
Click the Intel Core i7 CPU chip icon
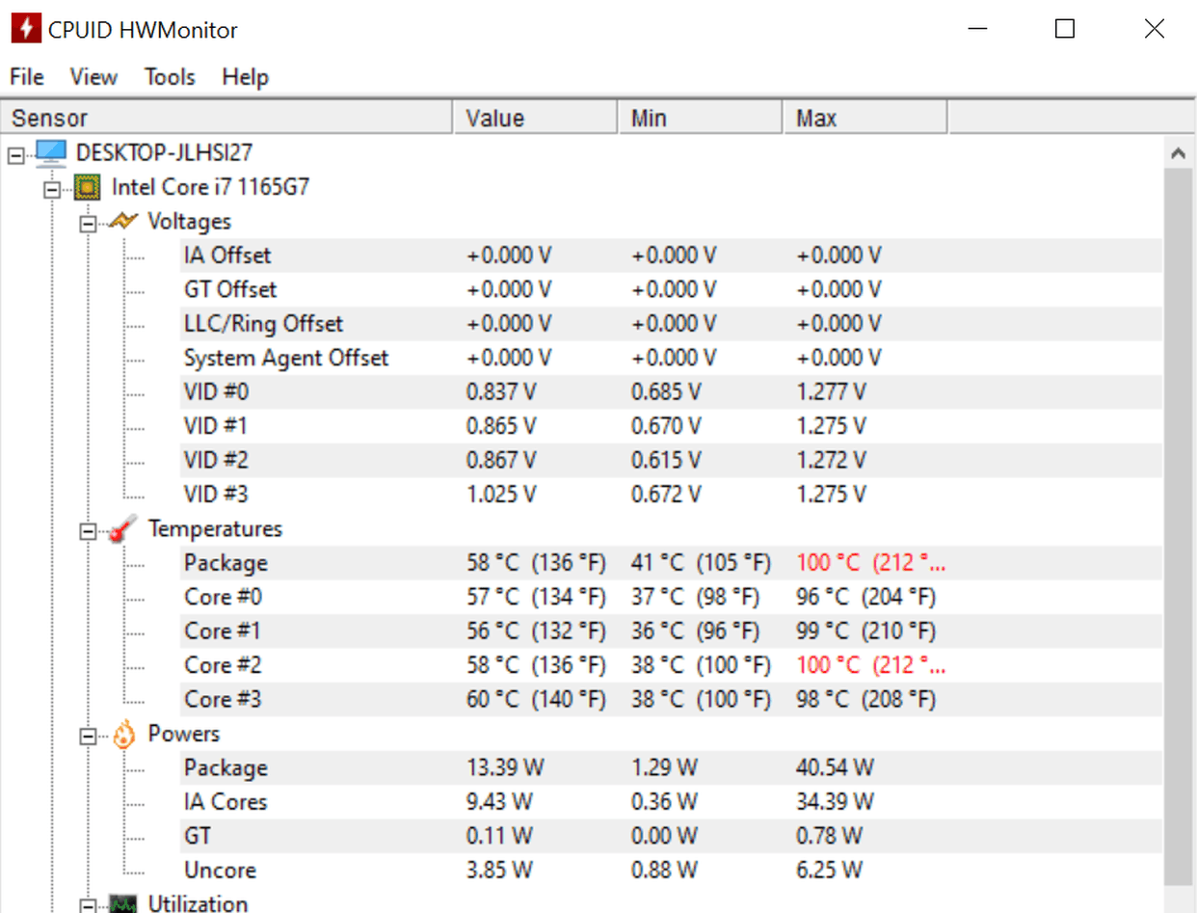(88, 187)
